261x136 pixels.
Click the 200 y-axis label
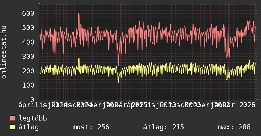coord(28,71)
